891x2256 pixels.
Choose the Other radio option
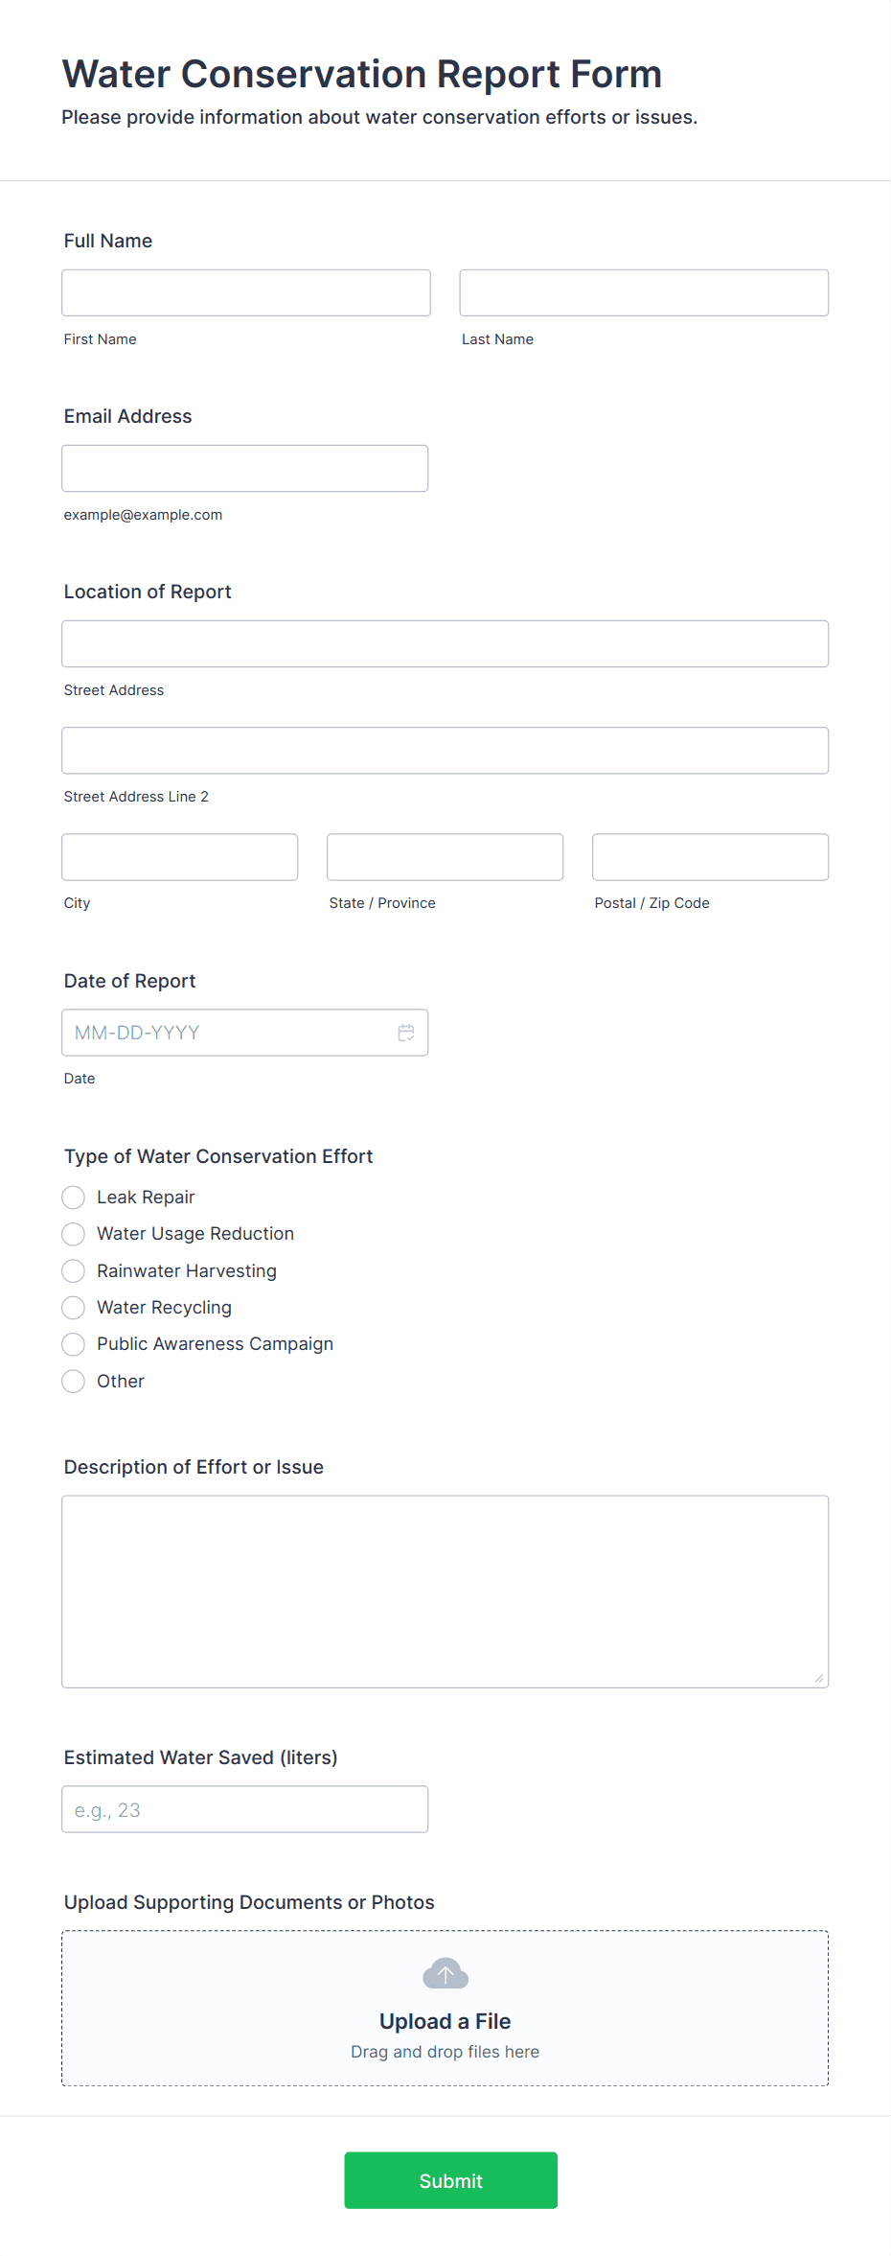(74, 1382)
